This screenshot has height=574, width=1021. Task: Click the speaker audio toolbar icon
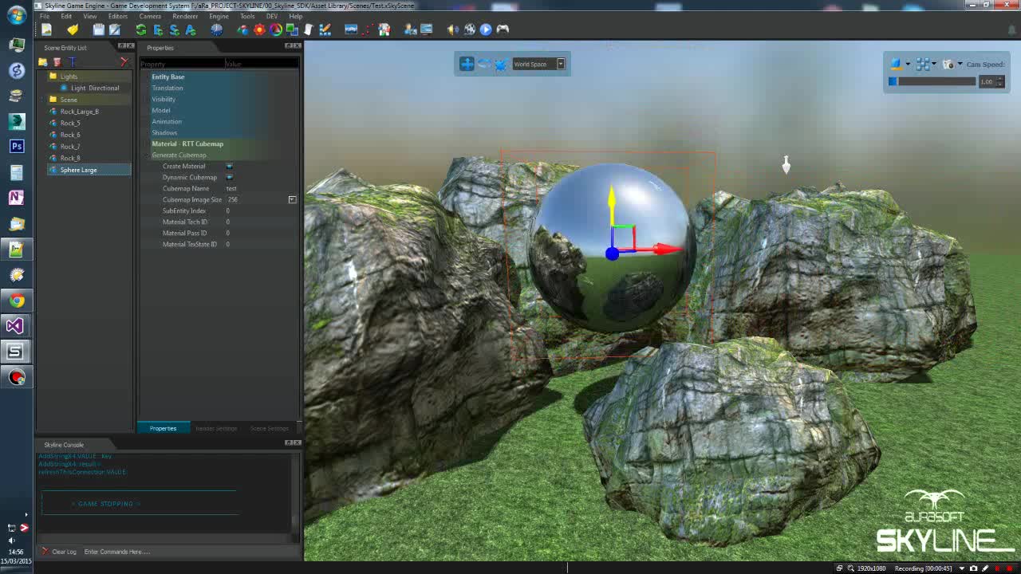452,29
